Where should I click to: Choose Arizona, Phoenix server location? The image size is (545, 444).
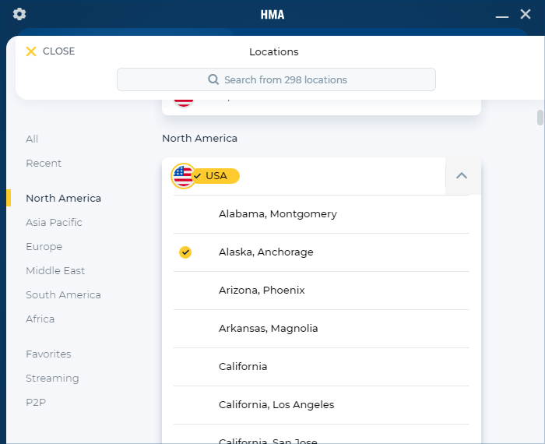pyautogui.click(x=262, y=291)
